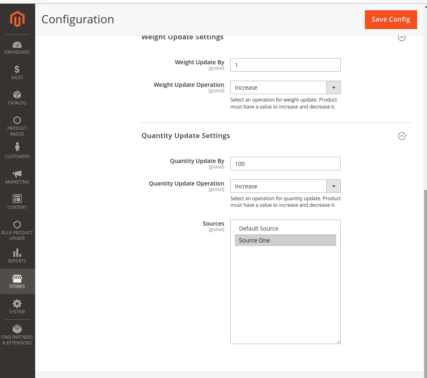This screenshot has width=427, height=378.
Task: Open the Reports bar chart menu
Action: [17, 256]
